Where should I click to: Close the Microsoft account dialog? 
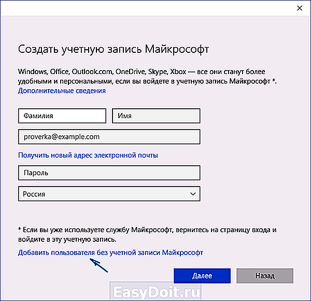tap(299, 8)
